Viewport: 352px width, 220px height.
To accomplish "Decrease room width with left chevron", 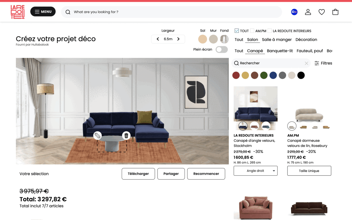I will [x=158, y=39].
